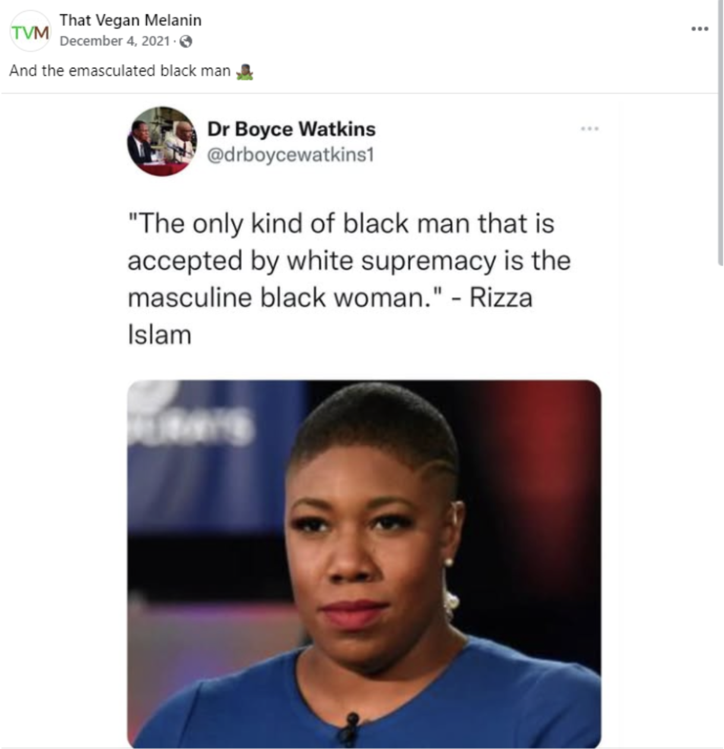The height and width of the screenshot is (749, 724).
Task: Open That Vegan Melanin page name link
Action: (x=130, y=20)
